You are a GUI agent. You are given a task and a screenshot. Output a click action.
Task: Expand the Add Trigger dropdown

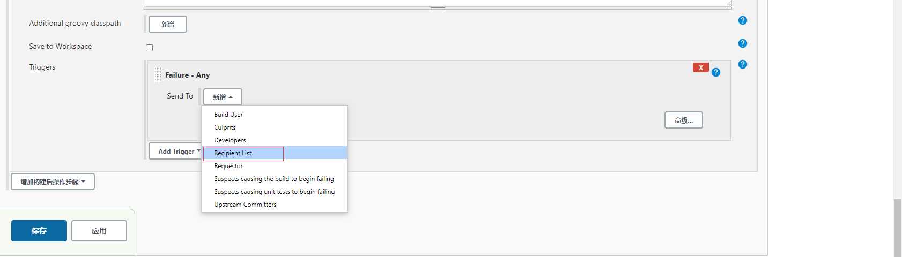point(176,152)
